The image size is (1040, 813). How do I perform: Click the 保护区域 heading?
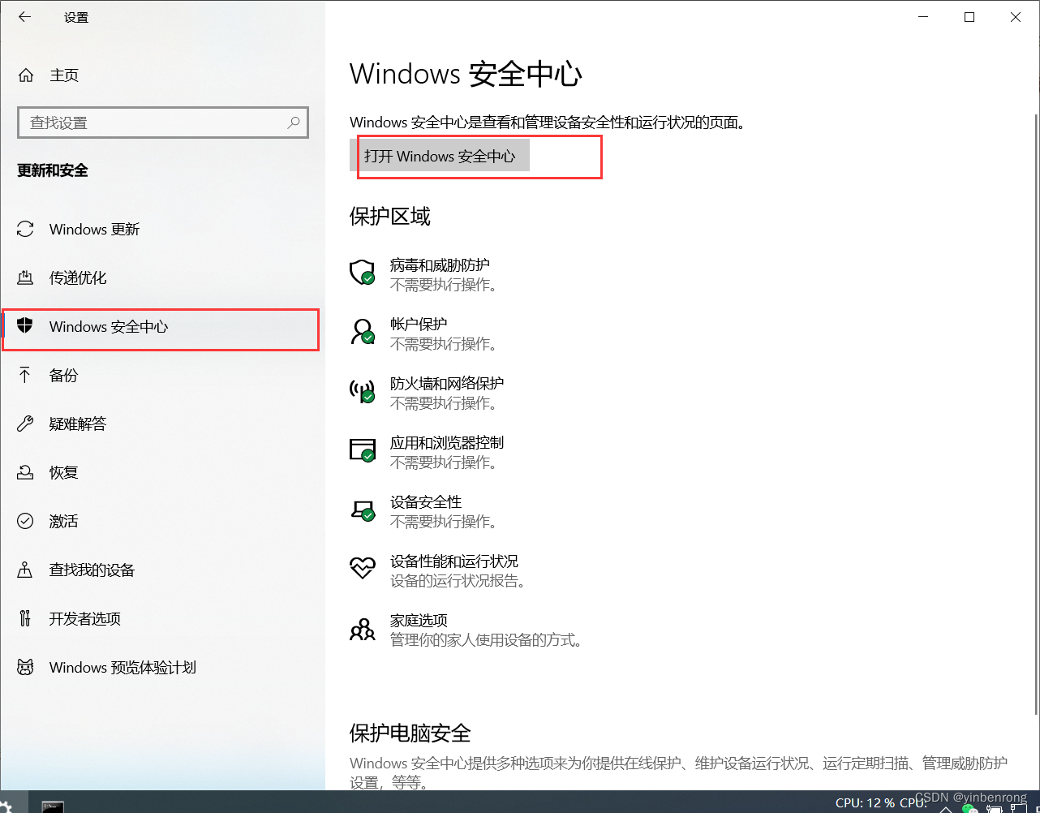389,216
